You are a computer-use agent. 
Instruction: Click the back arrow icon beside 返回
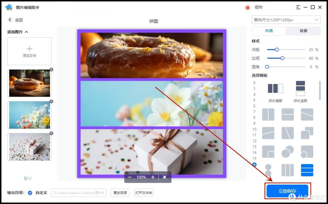[x=10, y=20]
